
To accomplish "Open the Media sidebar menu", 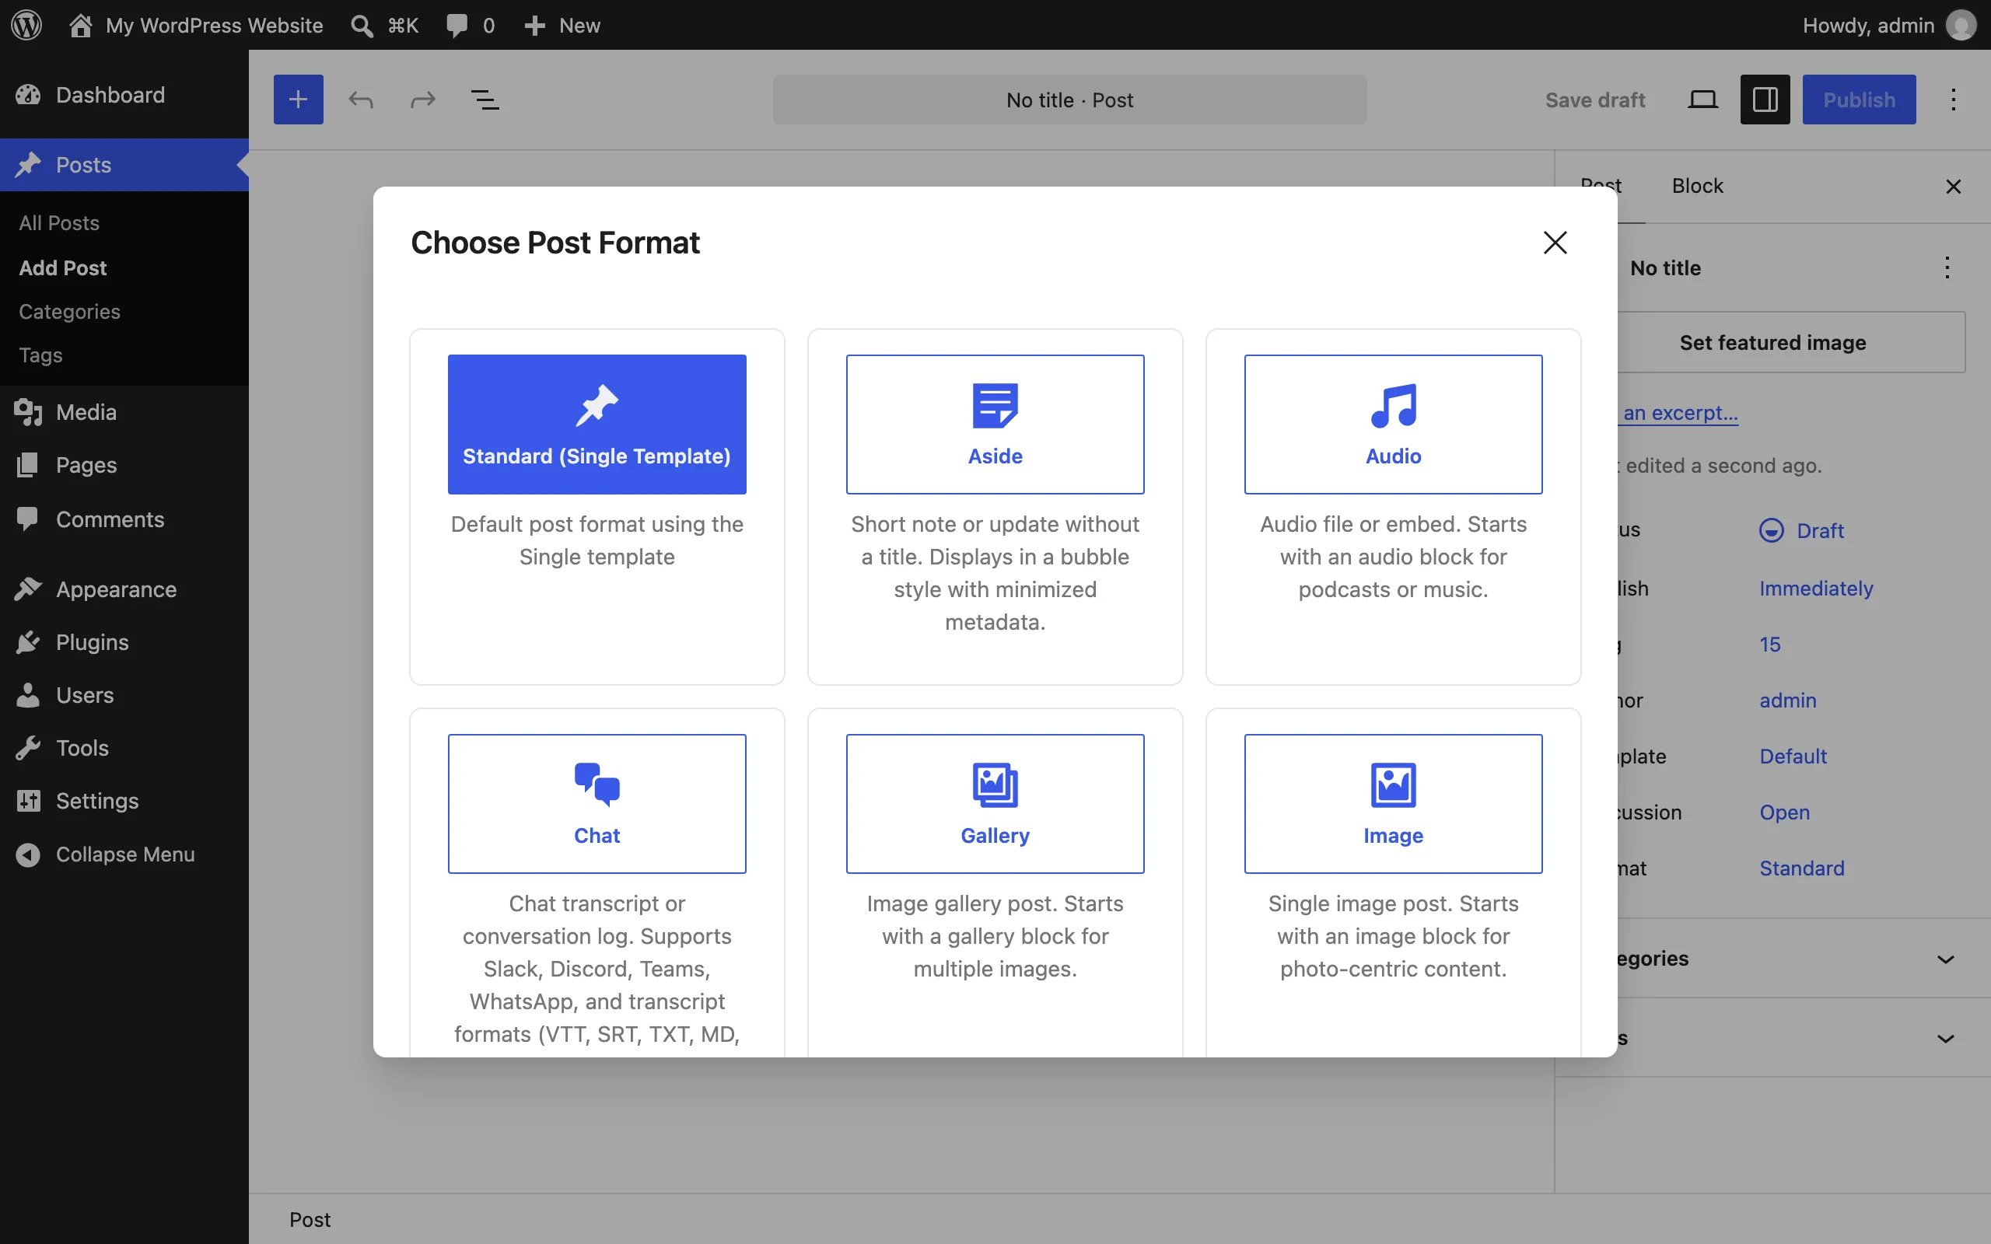I will 124,411.
